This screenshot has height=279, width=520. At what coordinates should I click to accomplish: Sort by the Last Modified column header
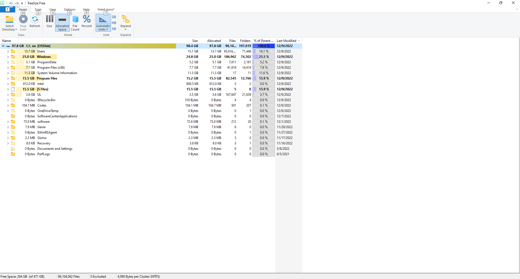pos(288,41)
